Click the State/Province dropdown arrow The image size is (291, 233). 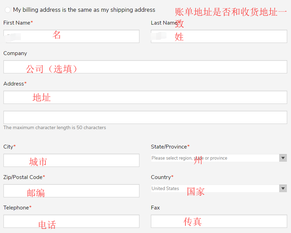(x=283, y=158)
